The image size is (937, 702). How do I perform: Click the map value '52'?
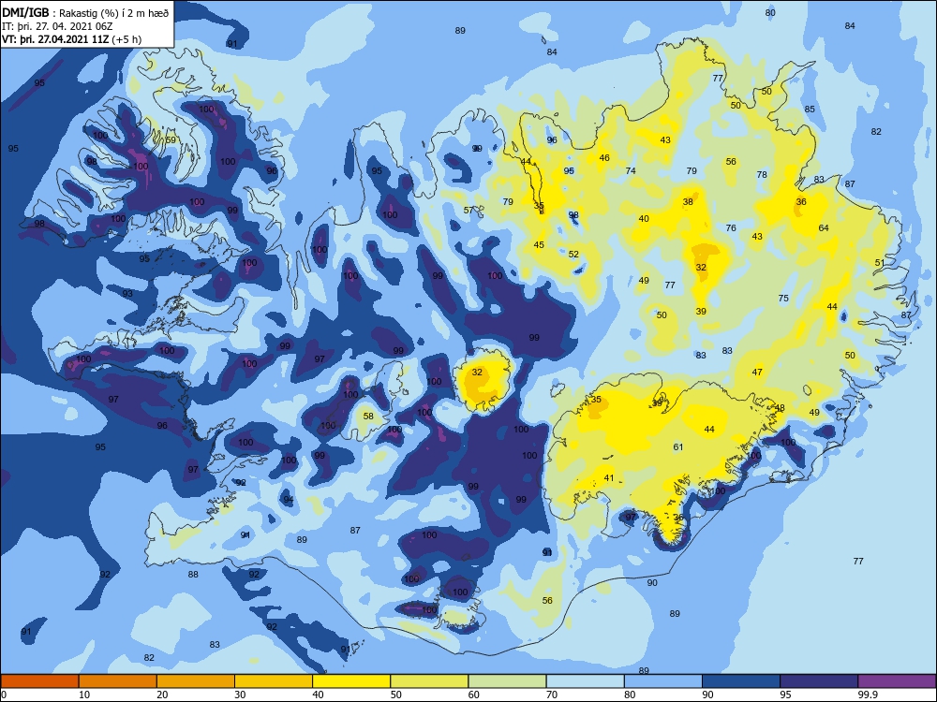(573, 255)
